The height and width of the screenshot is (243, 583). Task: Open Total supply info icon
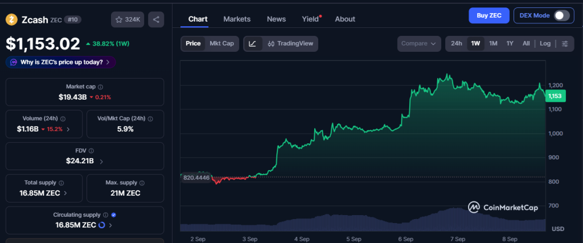coord(61,183)
